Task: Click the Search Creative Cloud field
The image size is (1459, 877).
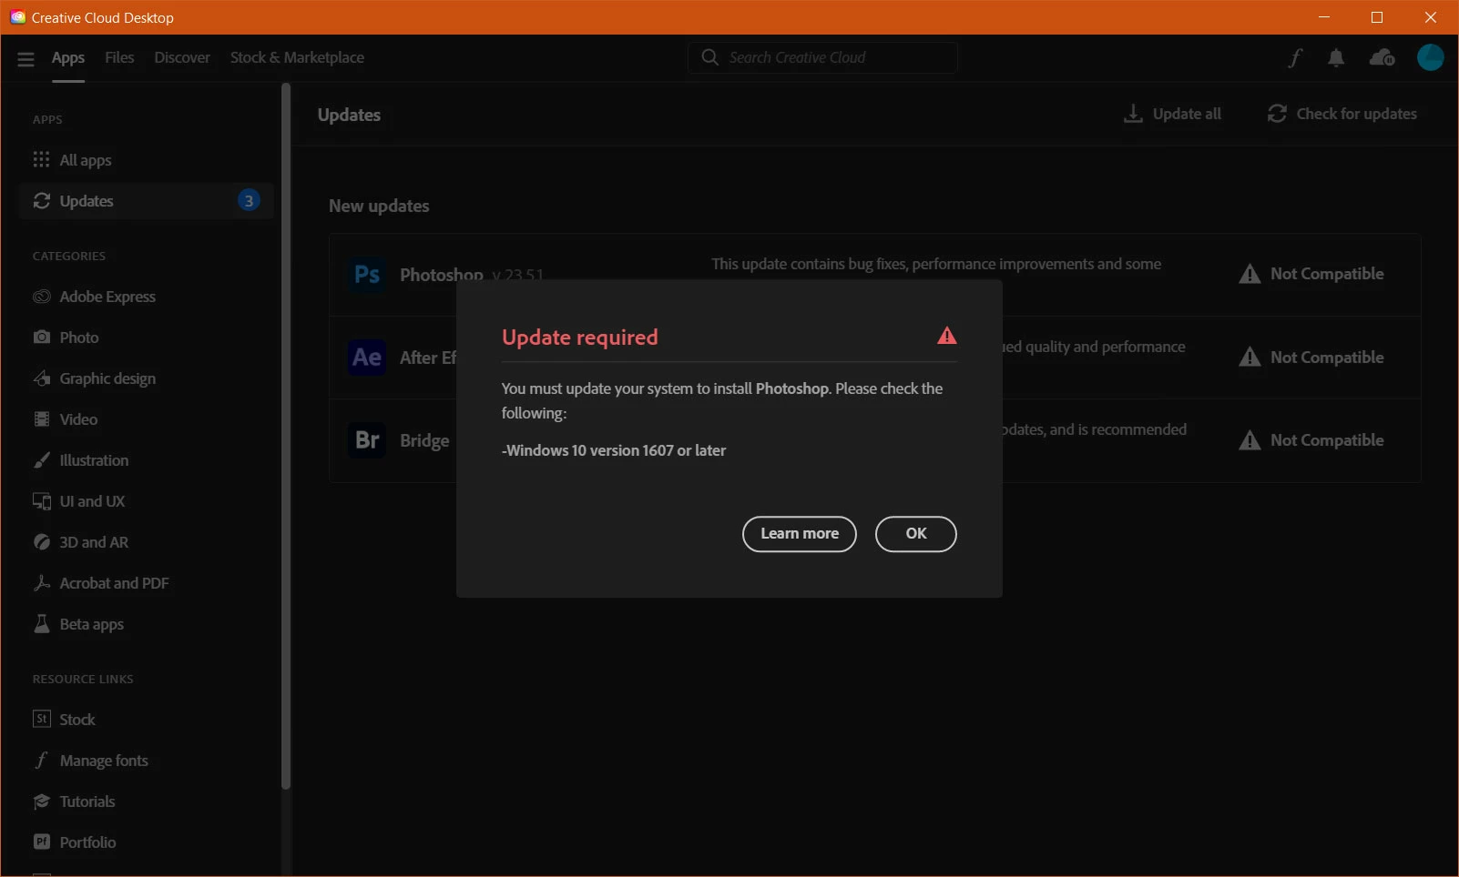Action: pos(822,57)
